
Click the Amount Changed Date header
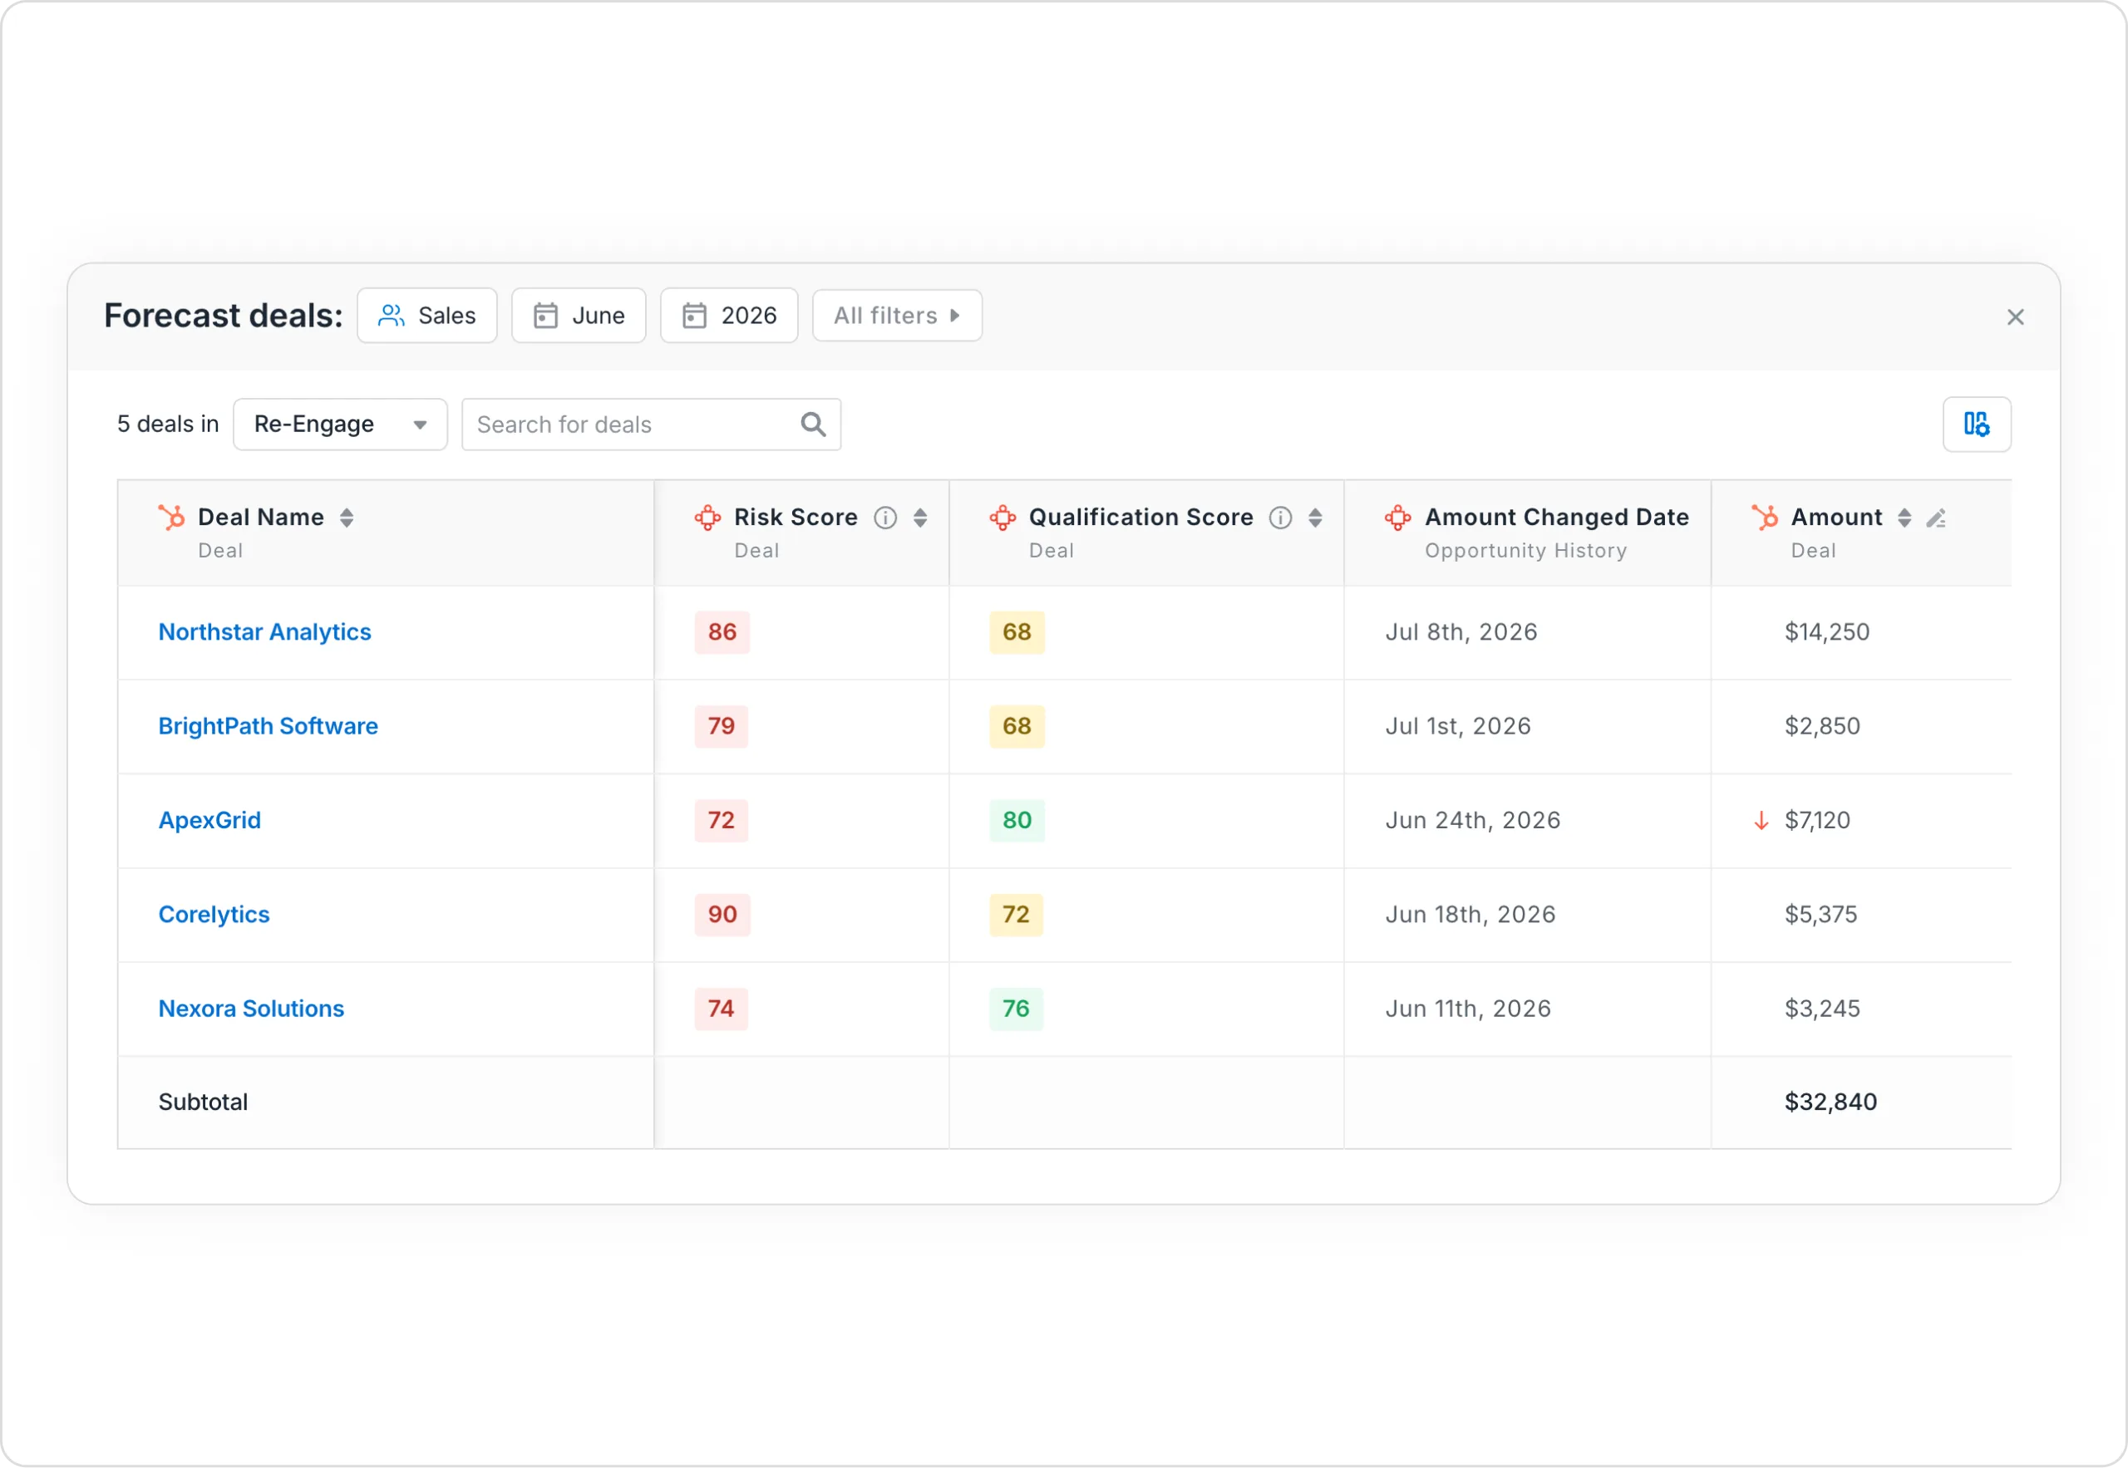pyautogui.click(x=1556, y=518)
